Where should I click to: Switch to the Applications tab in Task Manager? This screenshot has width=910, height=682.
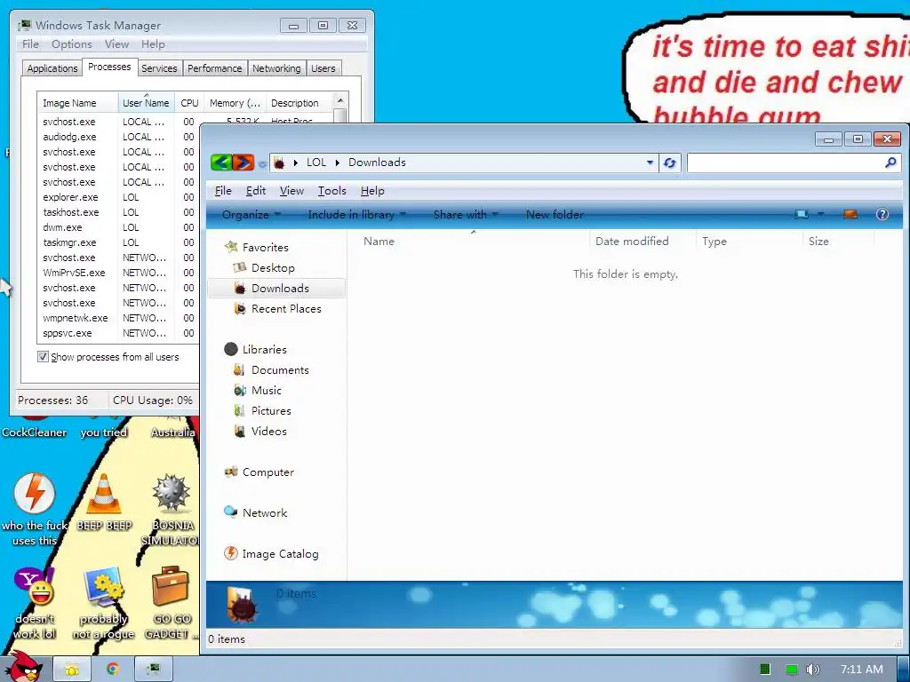[52, 68]
